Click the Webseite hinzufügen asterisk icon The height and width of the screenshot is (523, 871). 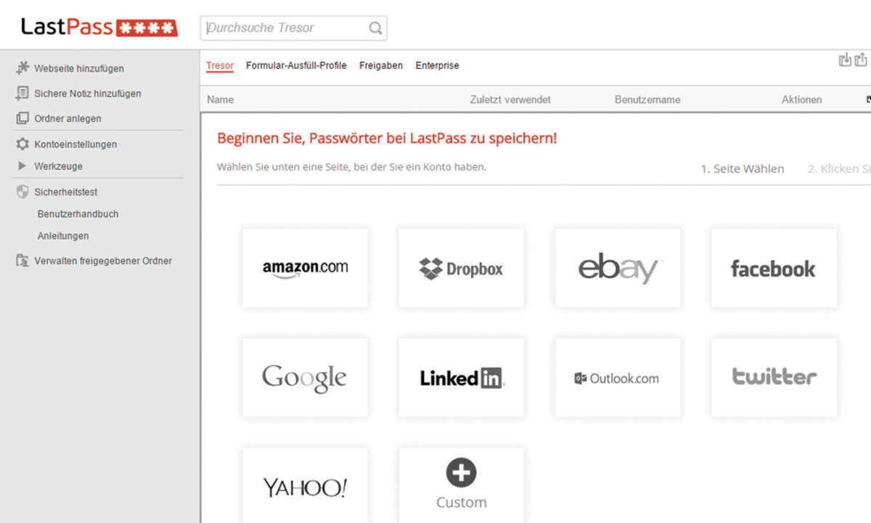coord(23,68)
